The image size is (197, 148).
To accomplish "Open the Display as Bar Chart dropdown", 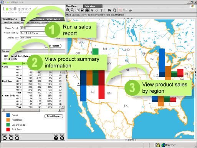I will pos(58,38).
